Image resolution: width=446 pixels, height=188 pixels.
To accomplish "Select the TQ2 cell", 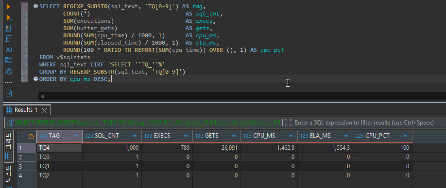I will 59,175.
